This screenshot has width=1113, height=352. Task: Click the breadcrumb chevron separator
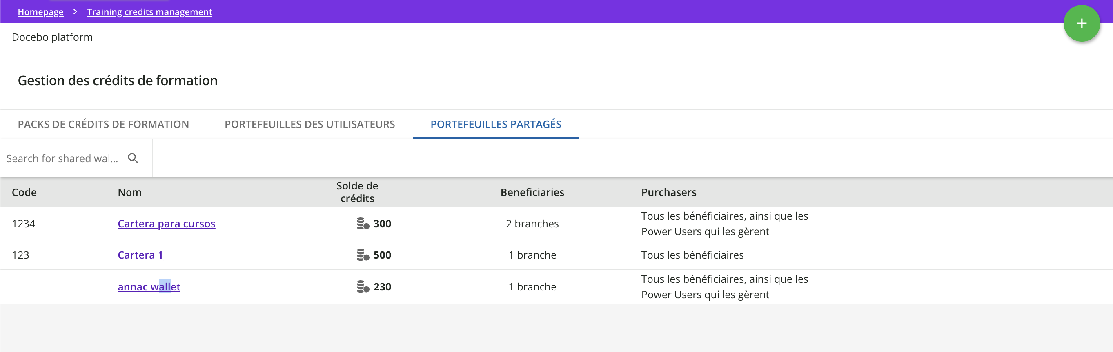tap(75, 12)
